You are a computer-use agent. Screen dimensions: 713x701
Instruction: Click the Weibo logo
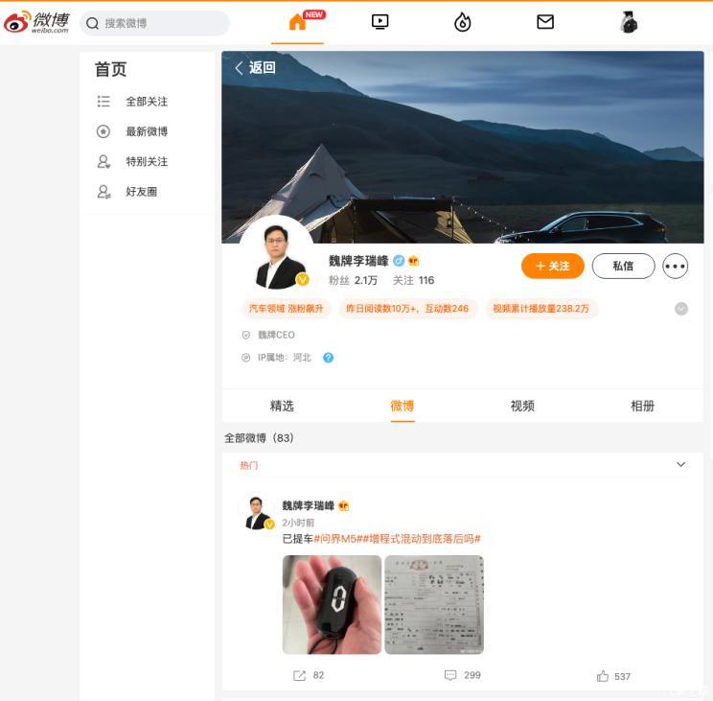pyautogui.click(x=36, y=22)
